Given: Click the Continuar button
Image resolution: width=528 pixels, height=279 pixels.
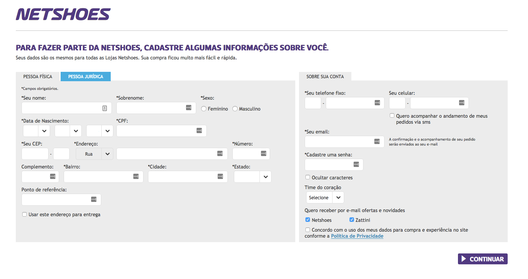Looking at the screenshot, I should [x=483, y=259].
